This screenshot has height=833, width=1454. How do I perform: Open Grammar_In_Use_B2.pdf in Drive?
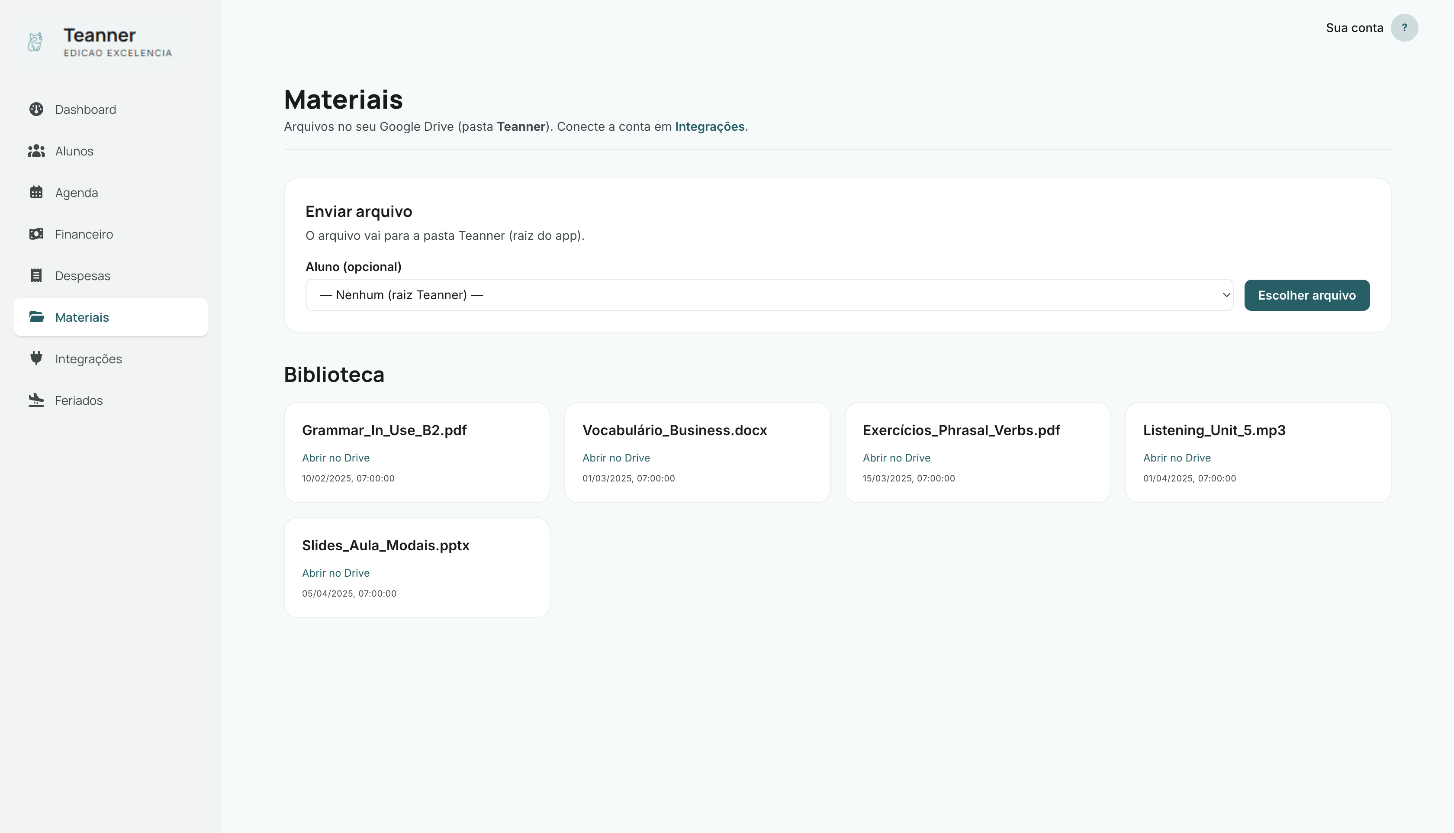336,458
